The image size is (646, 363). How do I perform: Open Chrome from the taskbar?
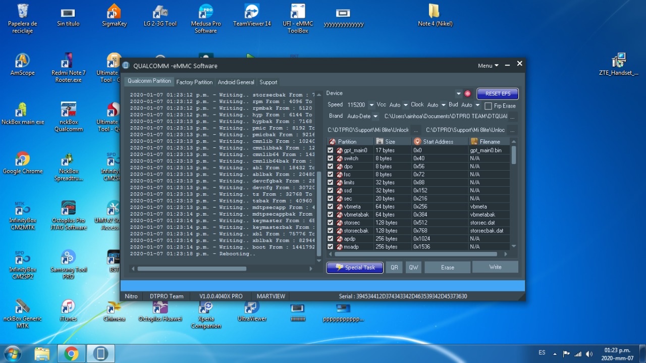tap(71, 354)
